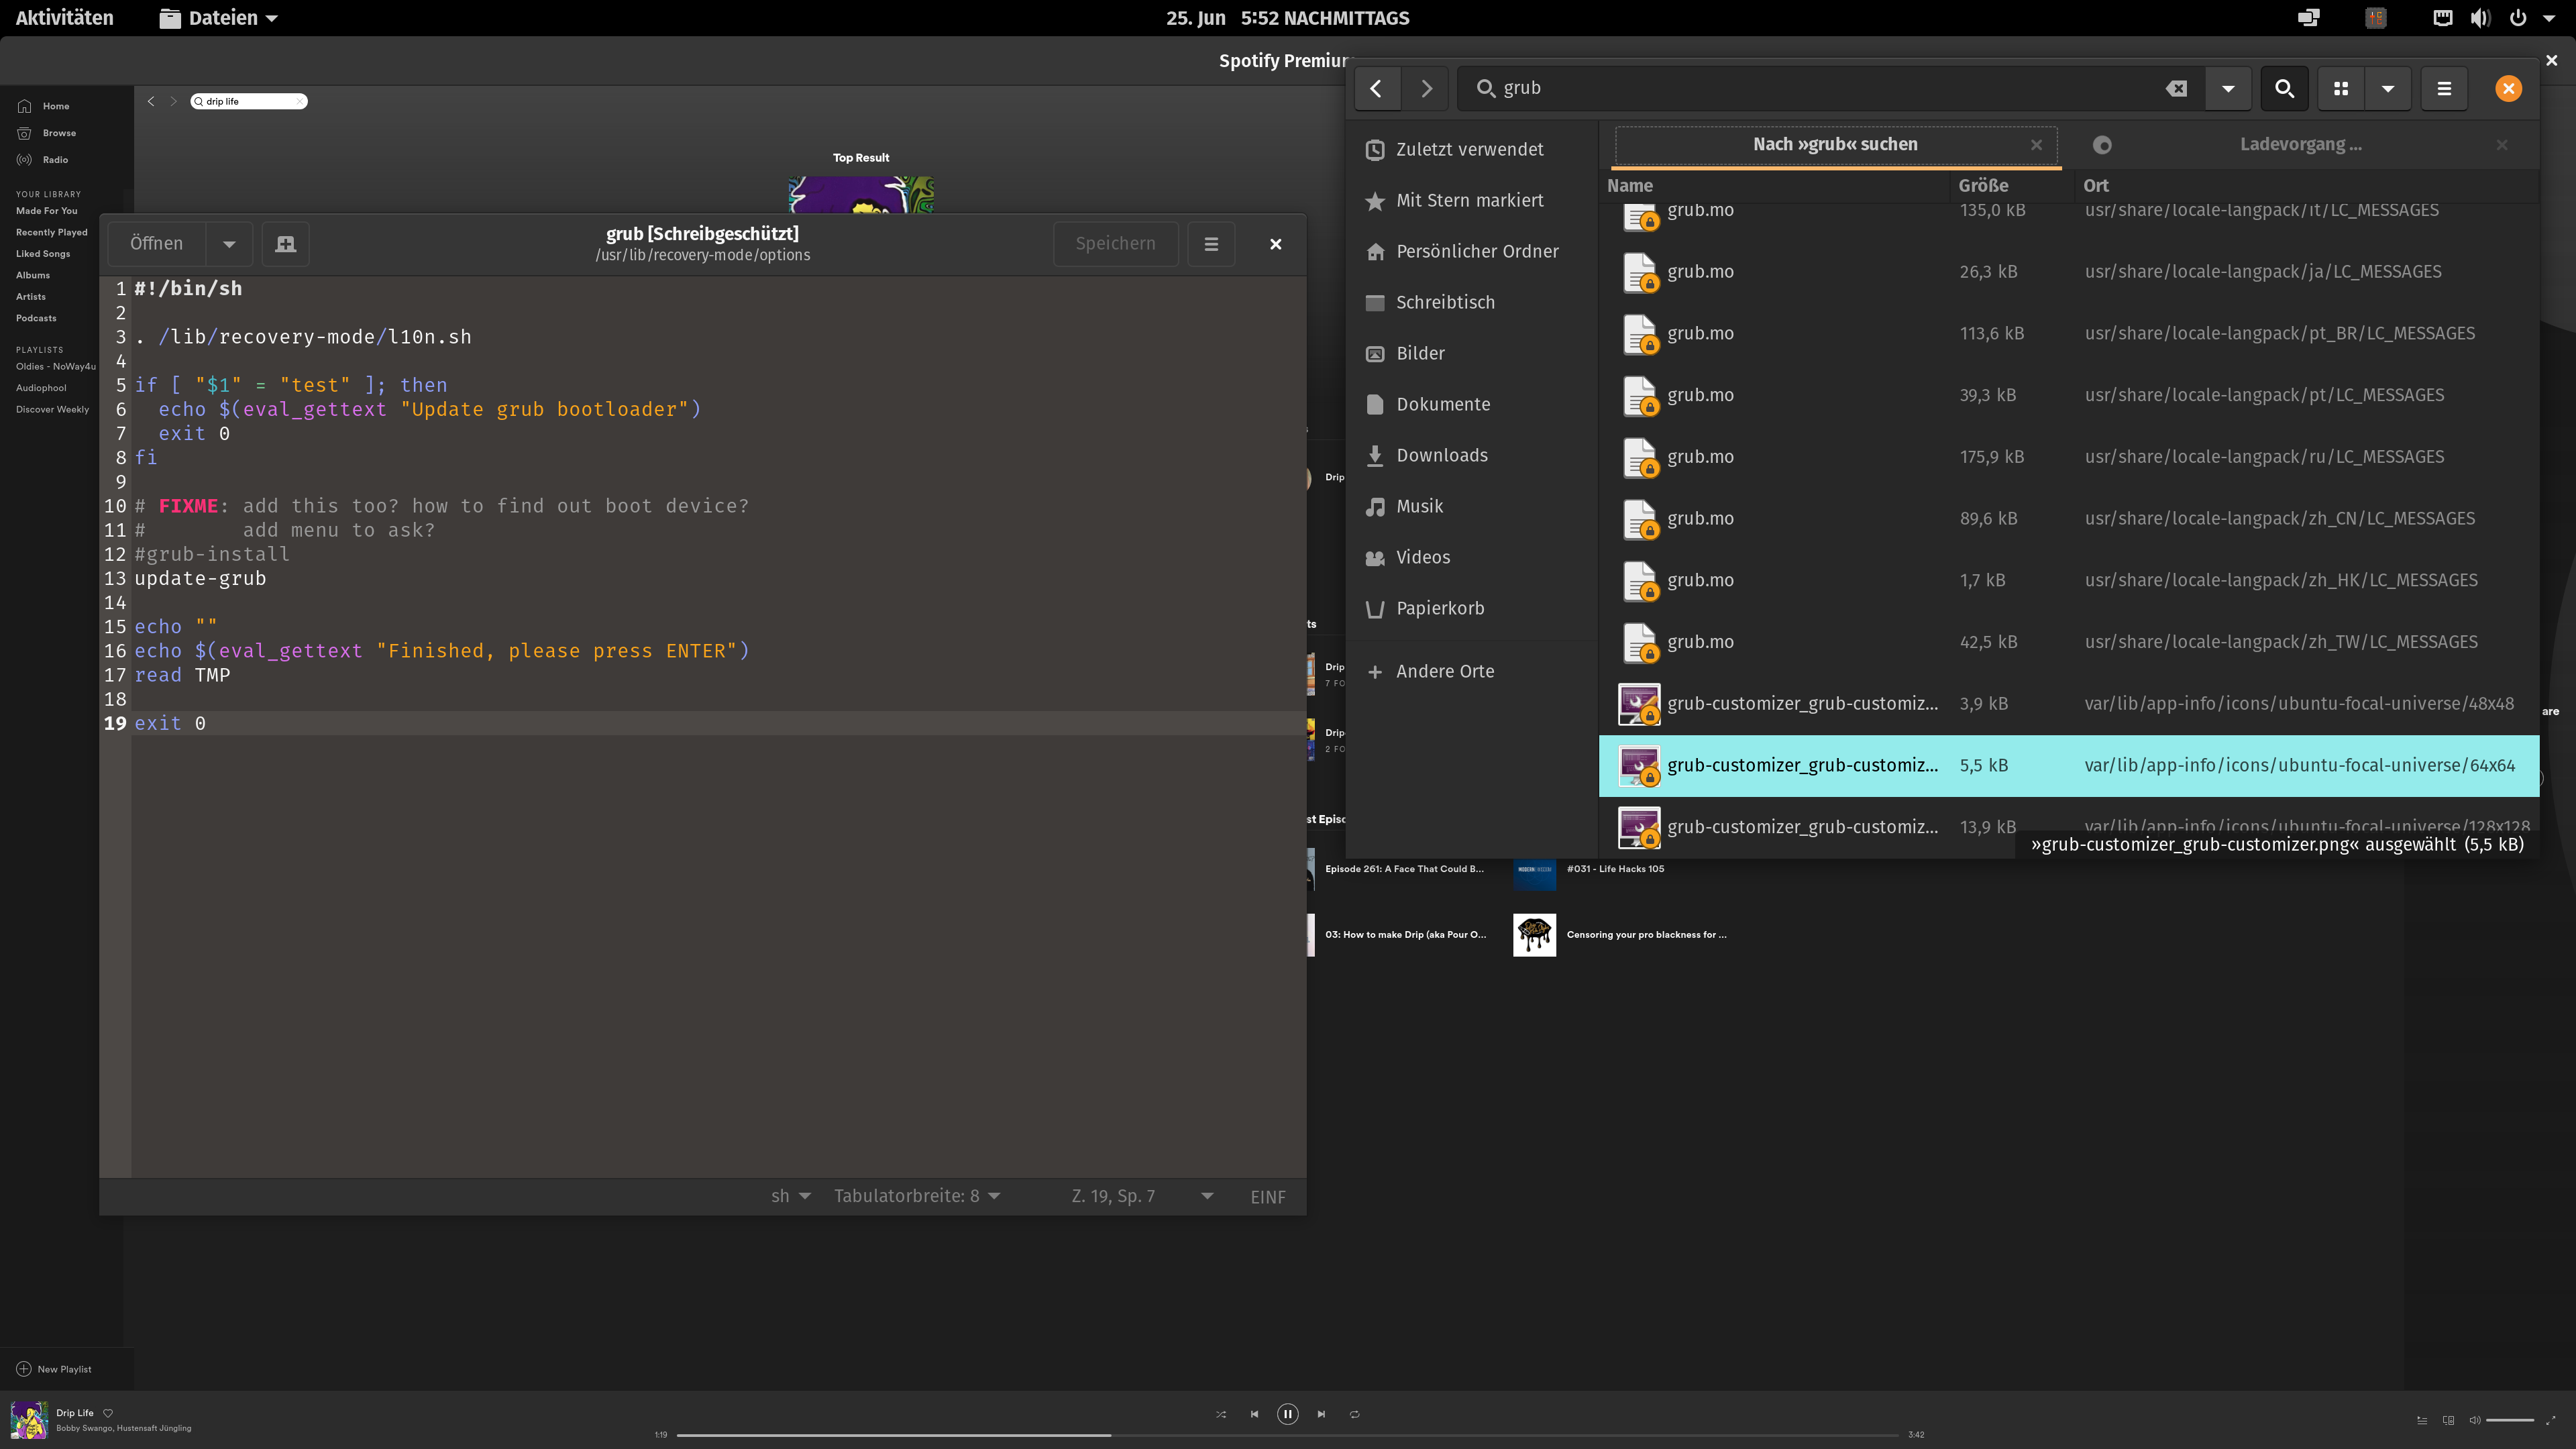Clear the grub search text field
This screenshot has height=1449, width=2576.
(2176, 88)
